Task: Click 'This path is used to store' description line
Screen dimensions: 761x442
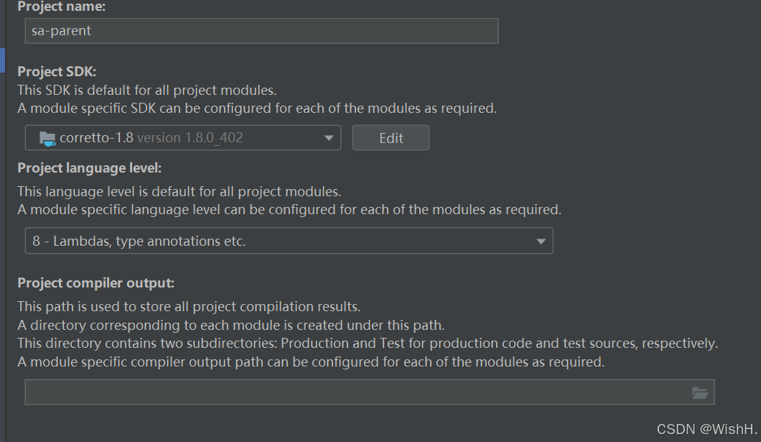Action: pos(188,306)
